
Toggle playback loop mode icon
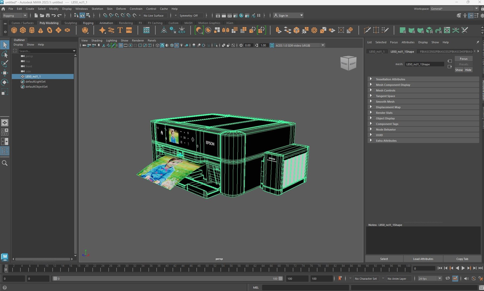[447, 279]
